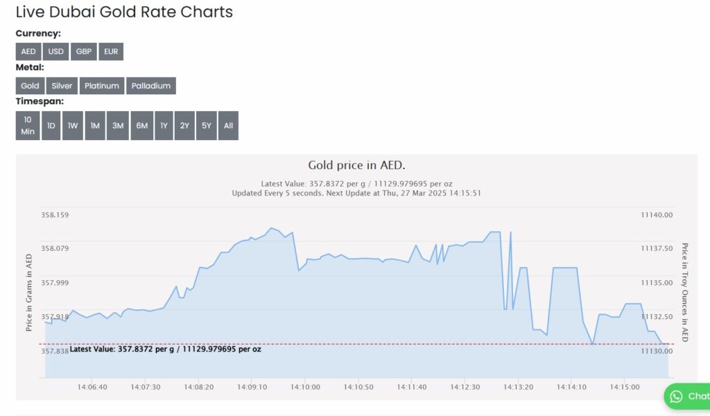Switch currency to USD
Viewport: 710px width, 416px height.
pyautogui.click(x=55, y=51)
